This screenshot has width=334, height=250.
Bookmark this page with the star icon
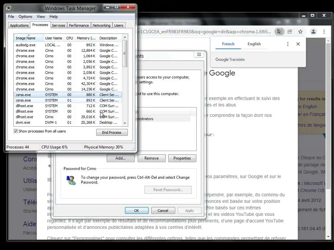(300, 32)
